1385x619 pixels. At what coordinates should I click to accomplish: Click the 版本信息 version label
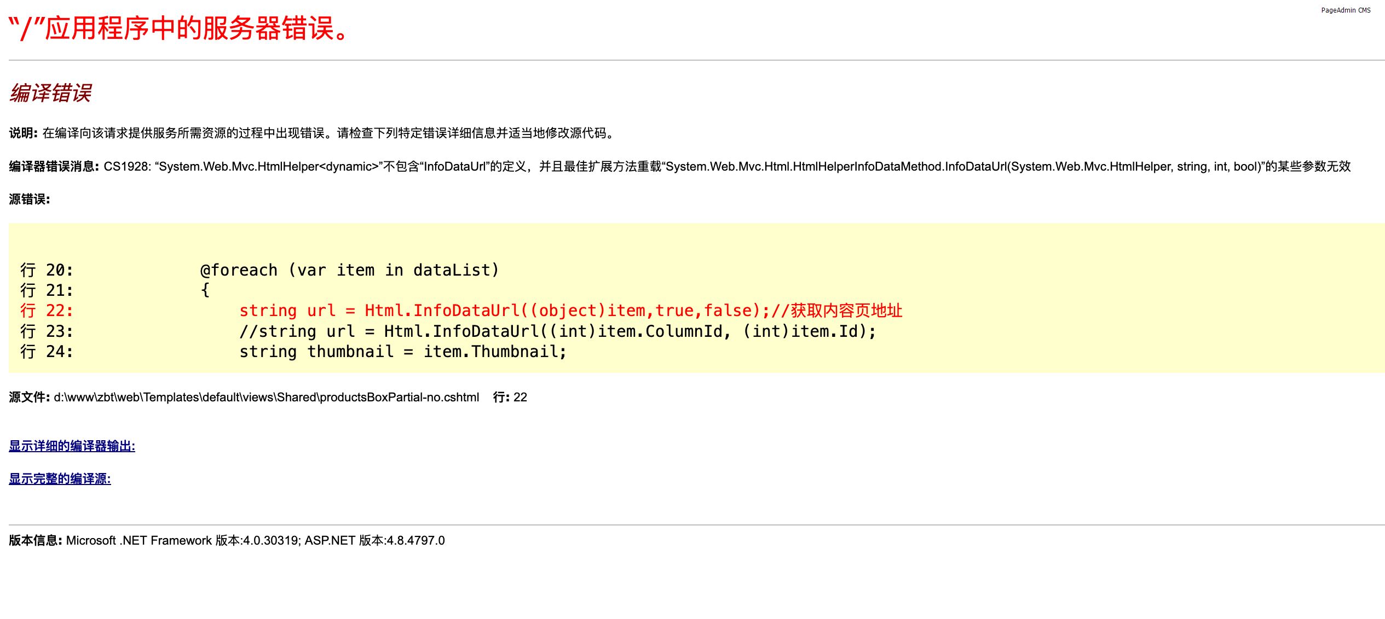[x=35, y=541]
